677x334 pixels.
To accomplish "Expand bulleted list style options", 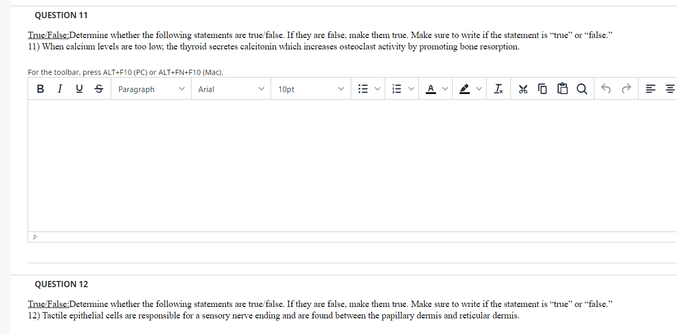I will (x=377, y=89).
